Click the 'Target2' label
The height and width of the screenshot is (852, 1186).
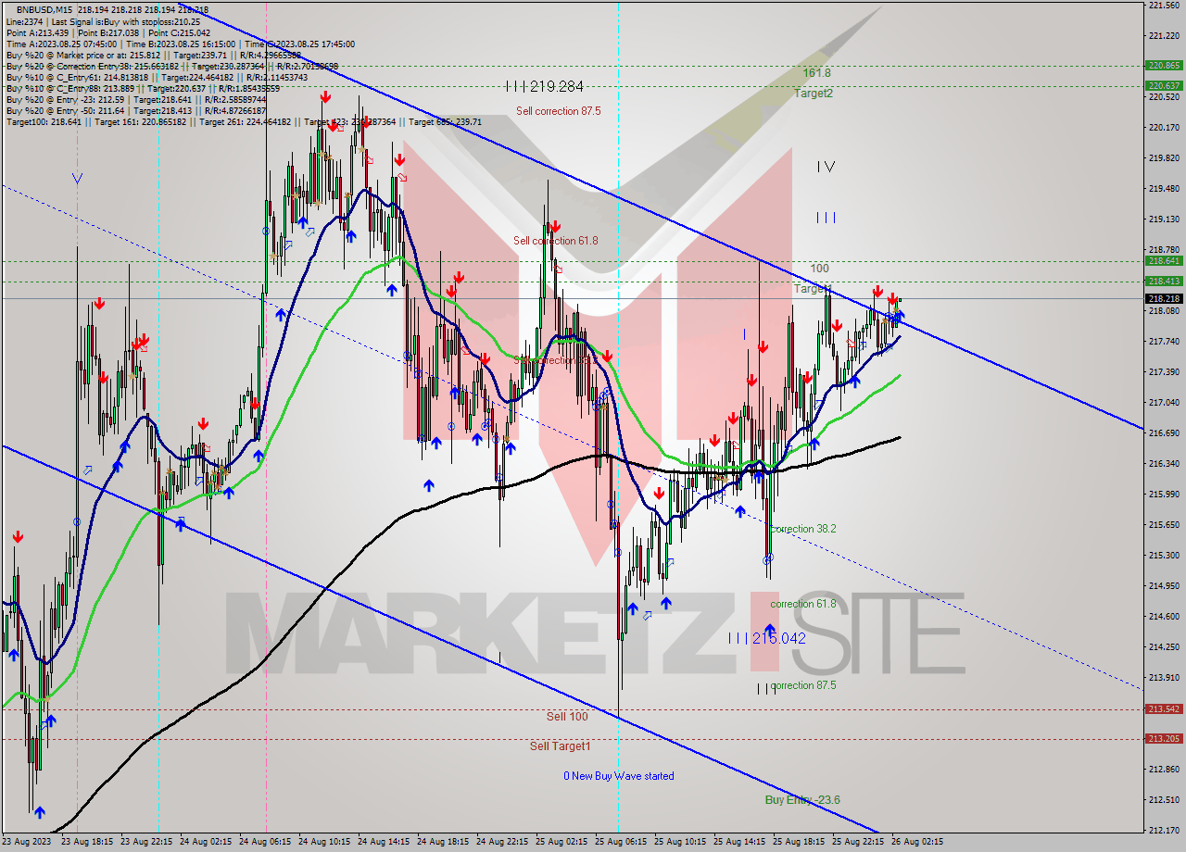tap(813, 94)
